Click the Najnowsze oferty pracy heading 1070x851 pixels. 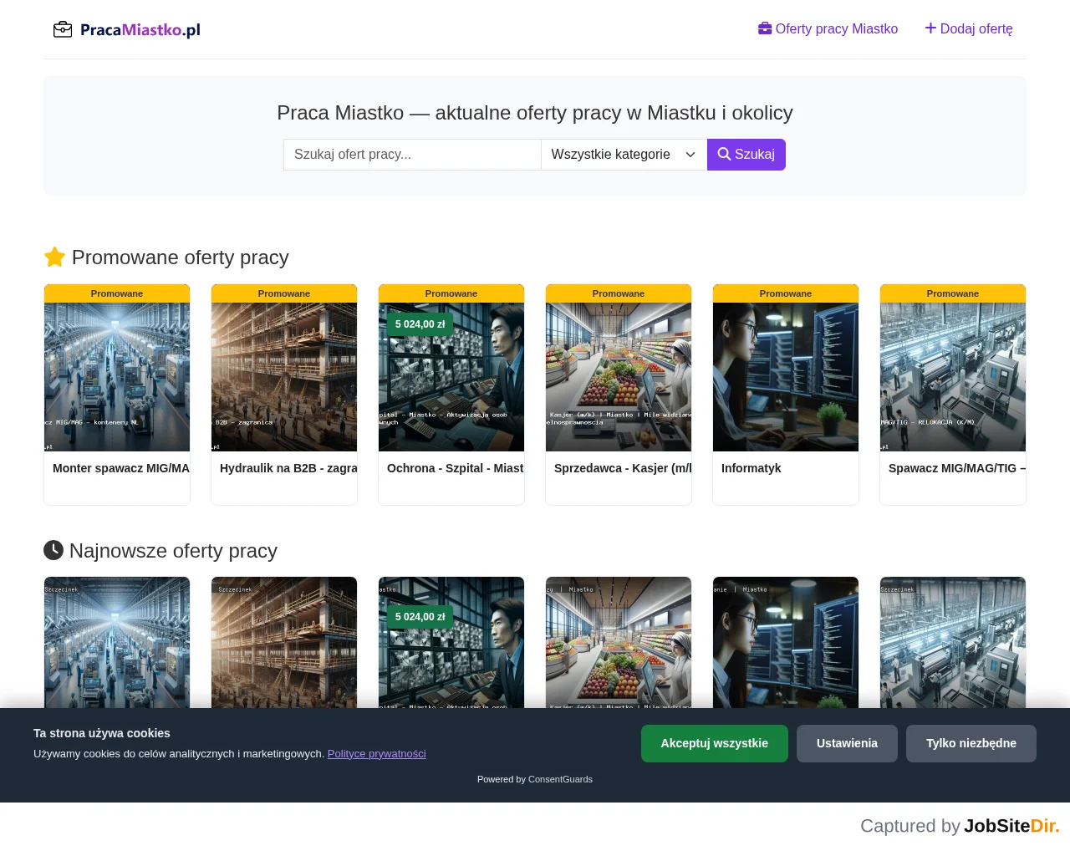coord(160,551)
